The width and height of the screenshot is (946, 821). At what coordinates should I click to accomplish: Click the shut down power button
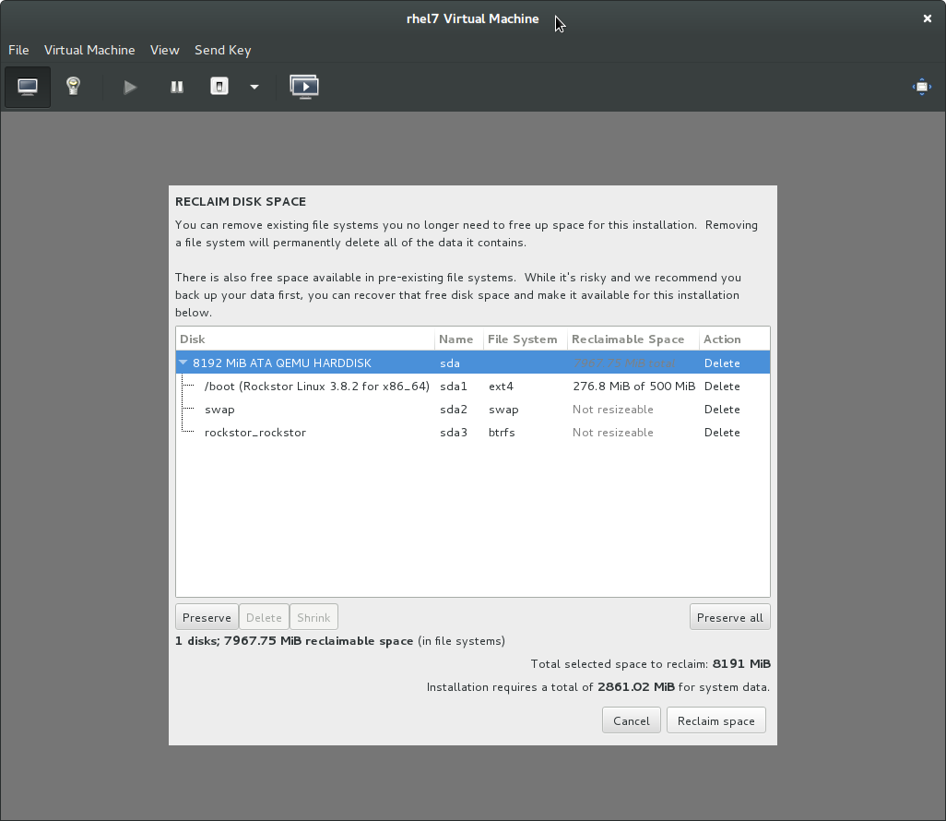click(219, 87)
